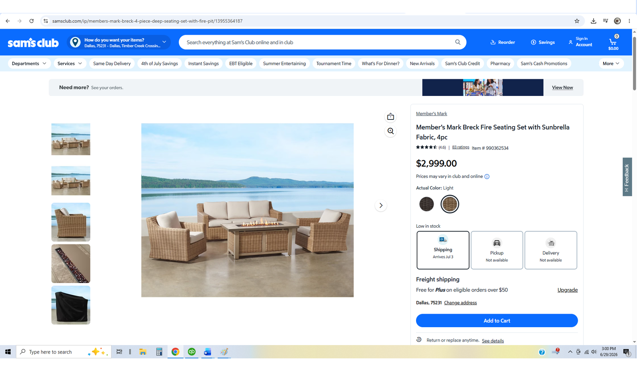
Task: Click the zoom magnifier icon beside the image
Action: (391, 131)
